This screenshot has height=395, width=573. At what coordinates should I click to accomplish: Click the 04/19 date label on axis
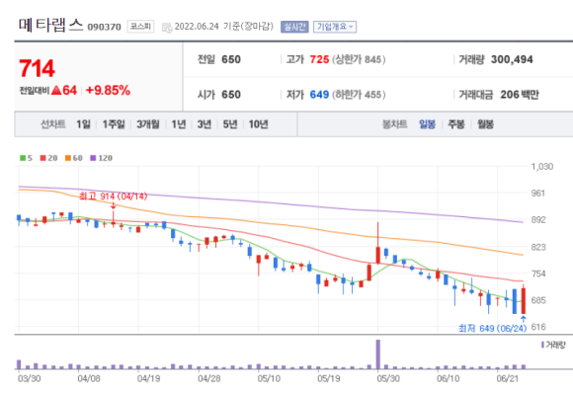click(148, 378)
